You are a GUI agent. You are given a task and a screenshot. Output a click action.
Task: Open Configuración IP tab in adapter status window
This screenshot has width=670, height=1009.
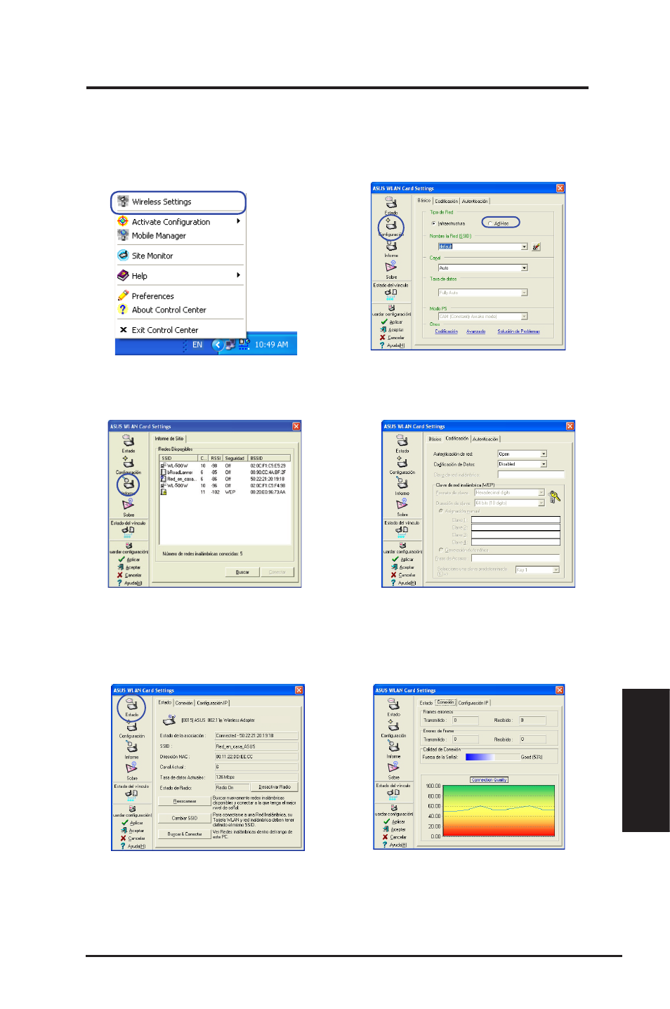pos(212,703)
